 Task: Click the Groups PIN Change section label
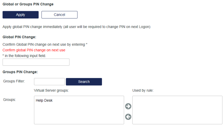(x=20, y=72)
